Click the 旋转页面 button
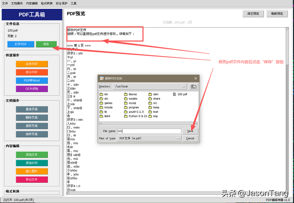Screen dimensions: 294x203 click(x=32, y=134)
